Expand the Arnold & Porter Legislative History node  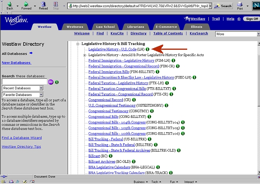(x=84, y=55)
